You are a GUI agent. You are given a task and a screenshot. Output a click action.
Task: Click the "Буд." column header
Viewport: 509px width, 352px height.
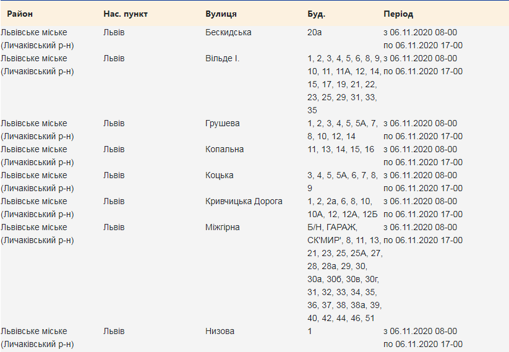pyautogui.click(x=316, y=14)
